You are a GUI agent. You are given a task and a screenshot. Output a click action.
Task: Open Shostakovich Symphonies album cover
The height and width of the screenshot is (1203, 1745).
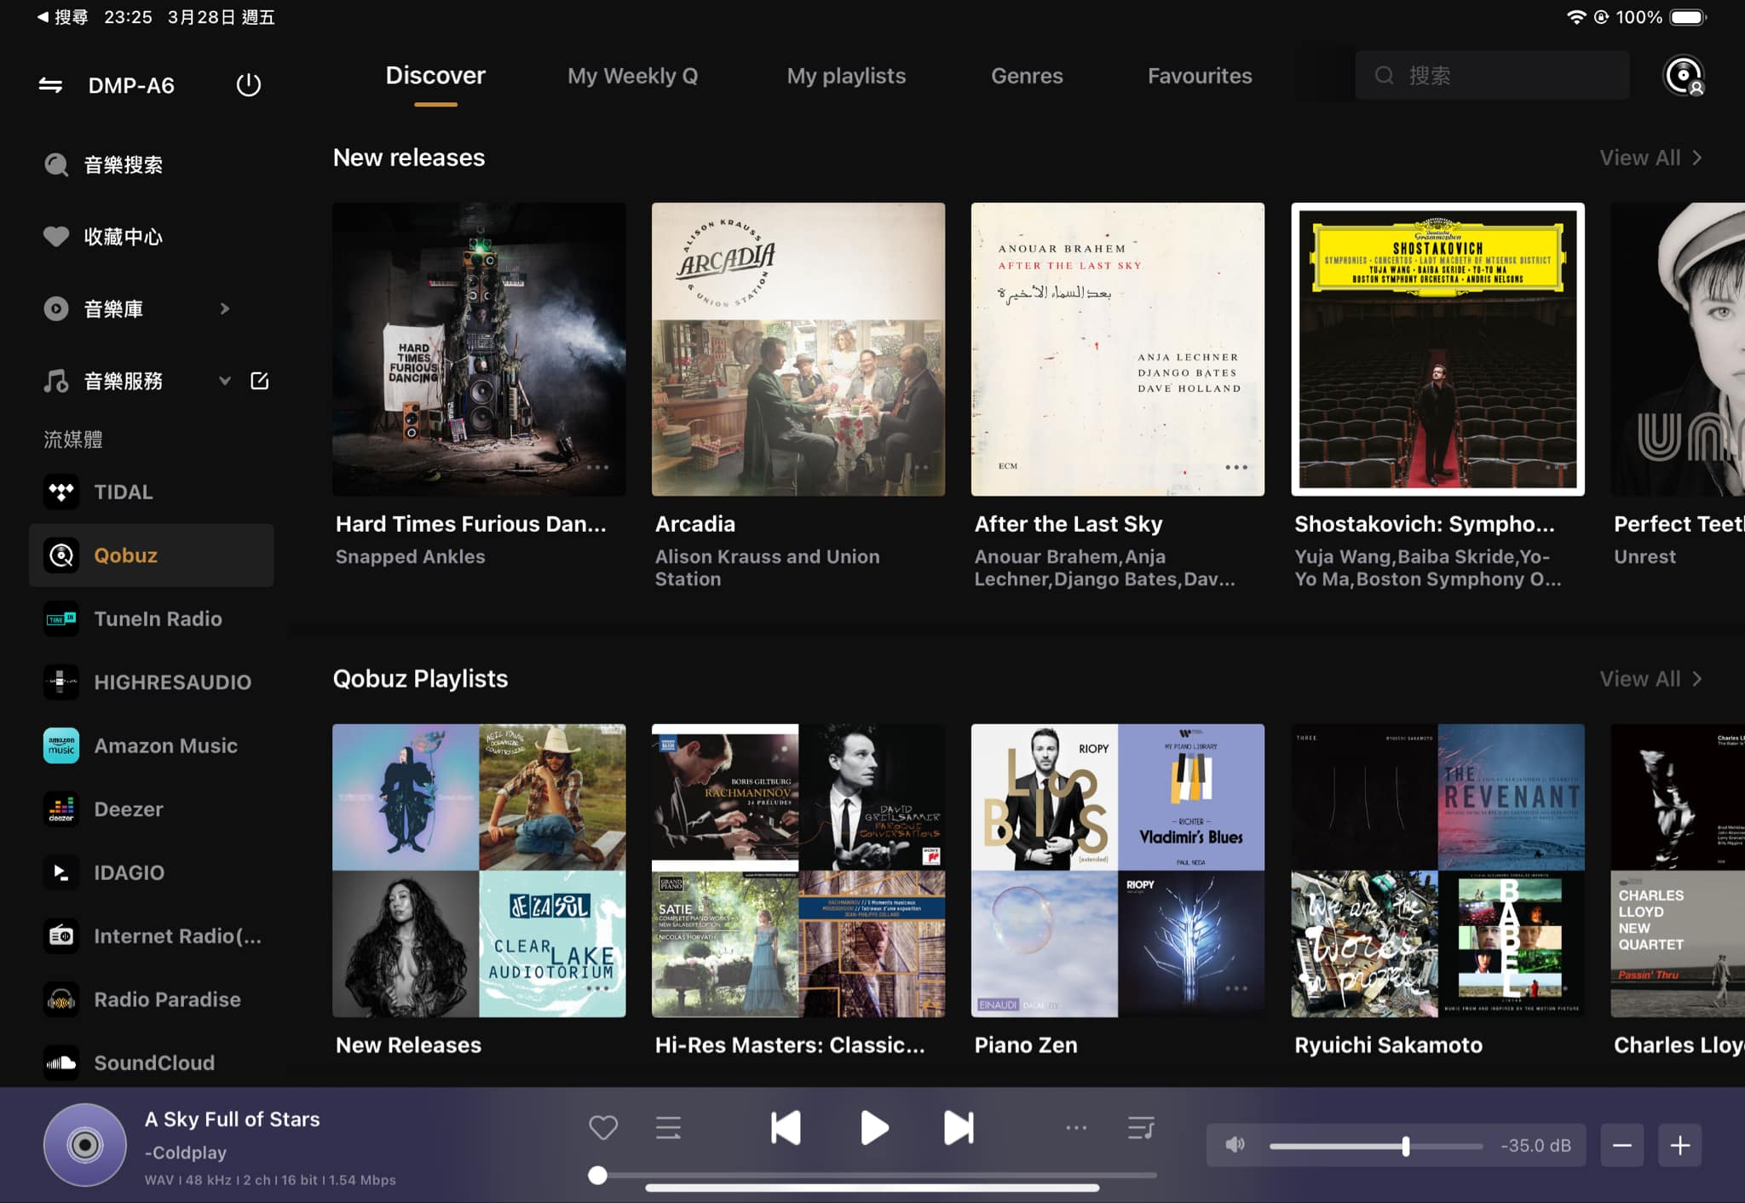[x=1438, y=349]
